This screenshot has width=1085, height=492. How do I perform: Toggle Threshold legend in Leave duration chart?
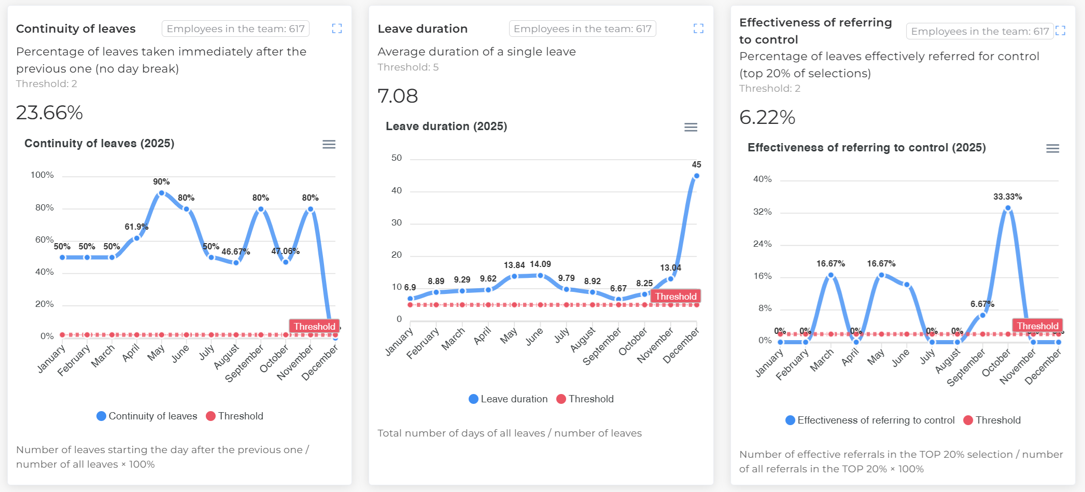(586, 399)
